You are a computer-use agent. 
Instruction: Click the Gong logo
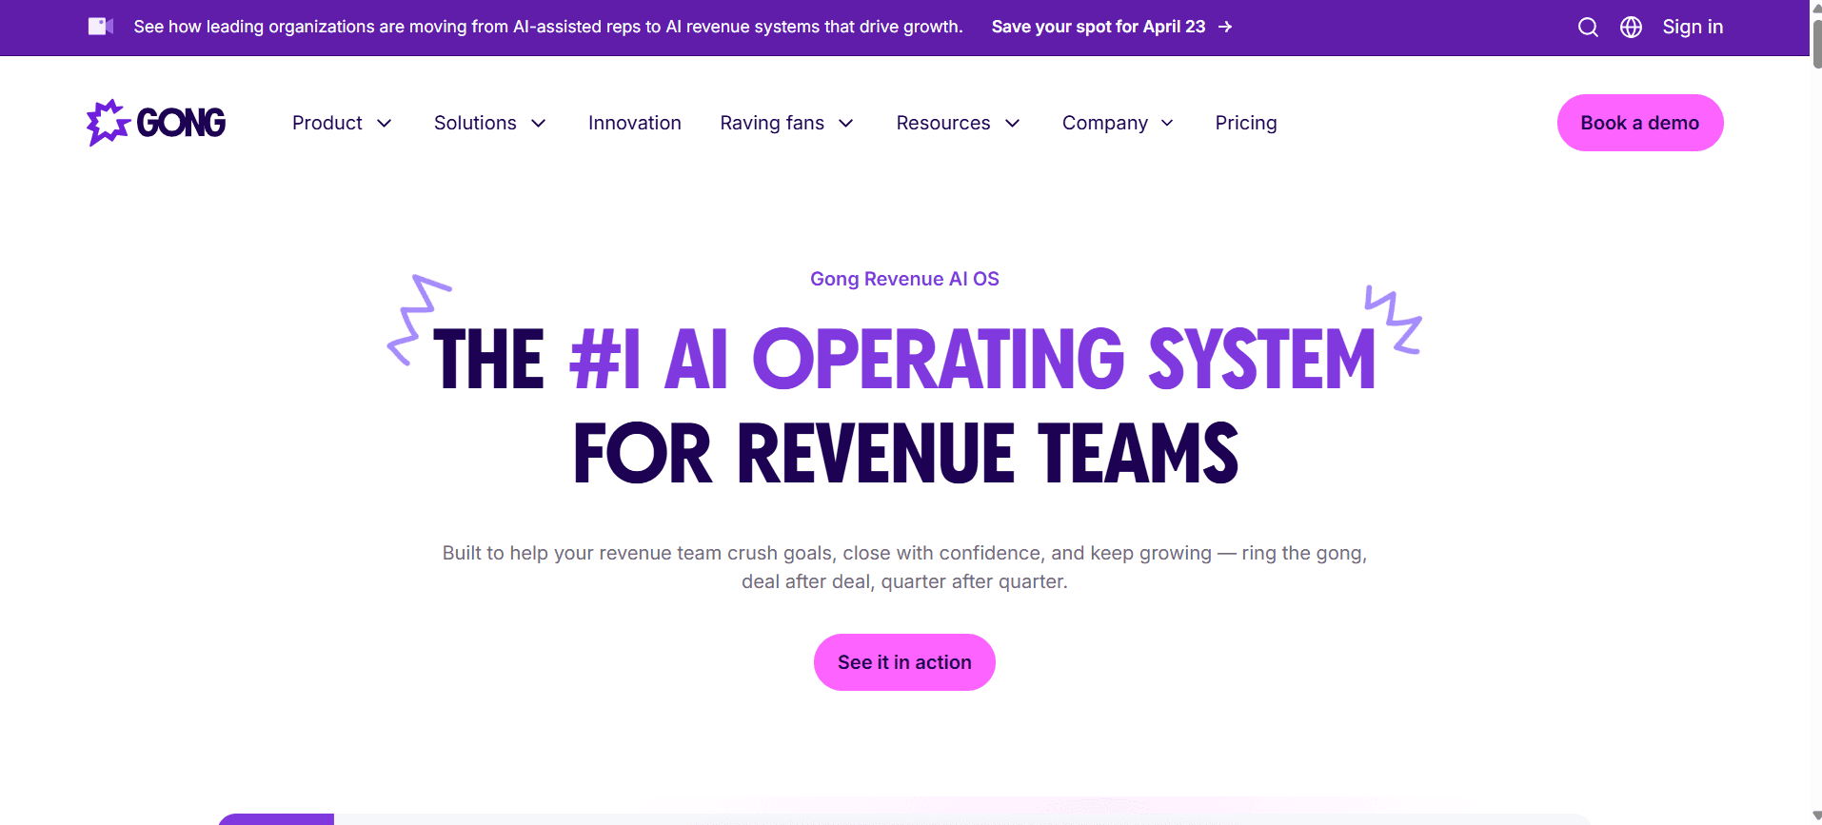pyautogui.click(x=156, y=123)
